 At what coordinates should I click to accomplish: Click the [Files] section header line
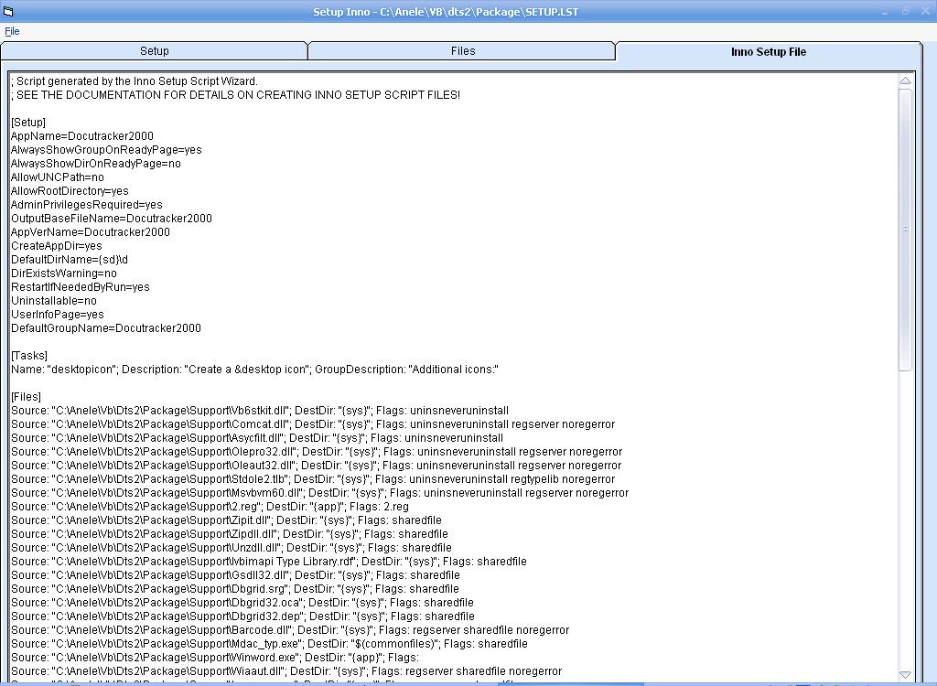(x=27, y=397)
